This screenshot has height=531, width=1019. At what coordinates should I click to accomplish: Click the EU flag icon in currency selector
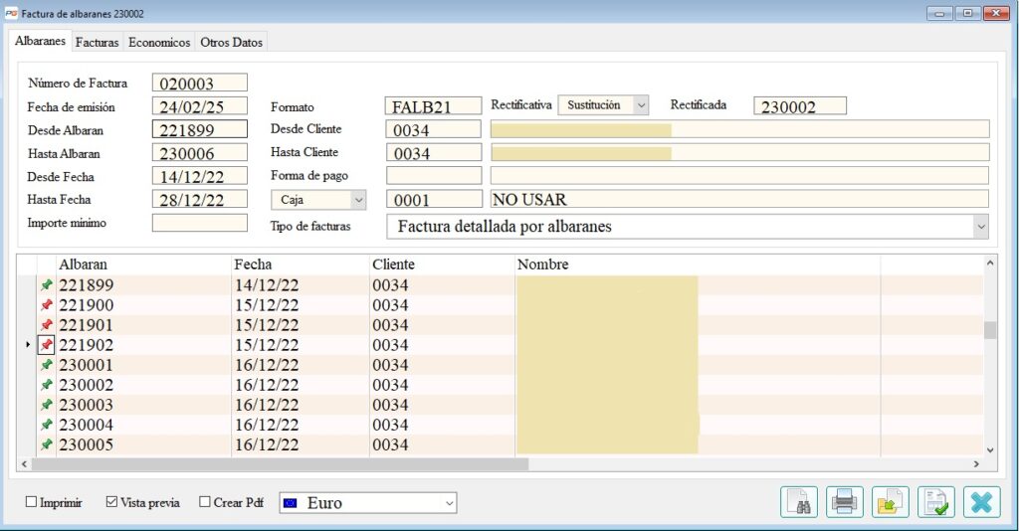coord(291,502)
